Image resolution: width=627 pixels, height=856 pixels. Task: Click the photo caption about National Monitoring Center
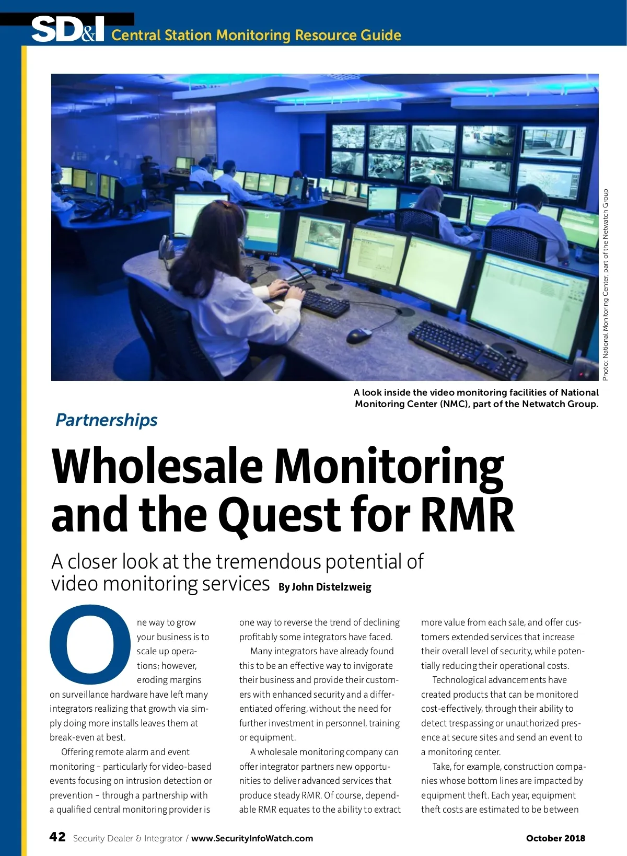click(x=476, y=398)
